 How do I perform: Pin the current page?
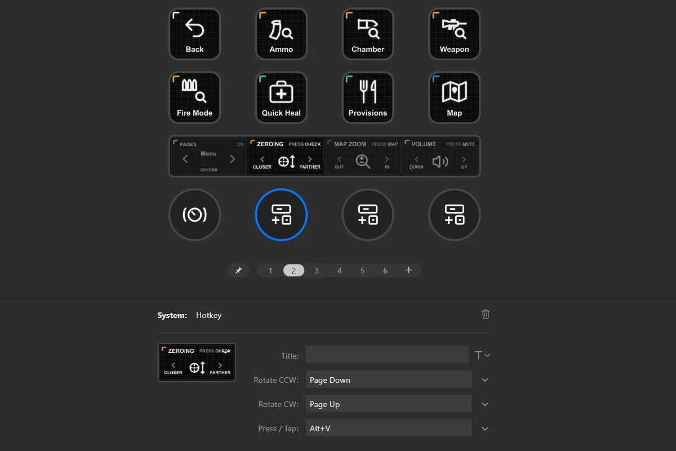[238, 271]
